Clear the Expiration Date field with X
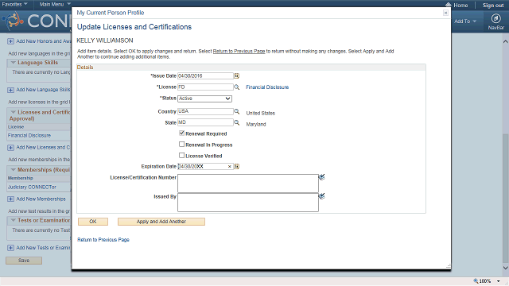Viewport: 509px width, 286px height. point(230,166)
